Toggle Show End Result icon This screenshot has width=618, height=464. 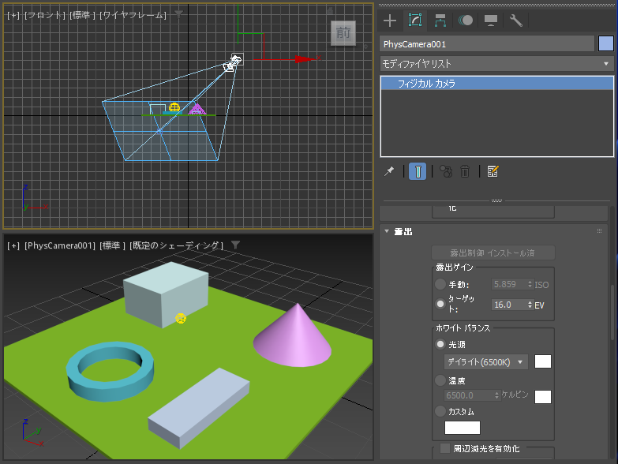(x=418, y=171)
